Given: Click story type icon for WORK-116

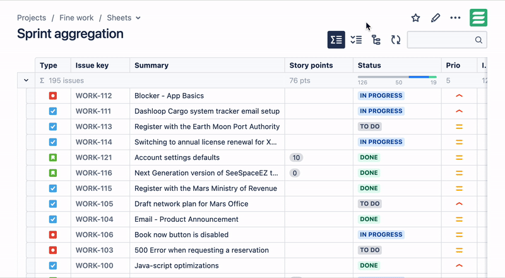Looking at the screenshot, I should (x=53, y=173).
